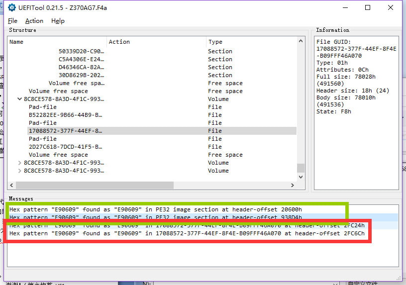Screen dimensions: 406x285
Task: Select the 2D27C618-7DCD-41F5 file entry
Action: (x=65, y=147)
